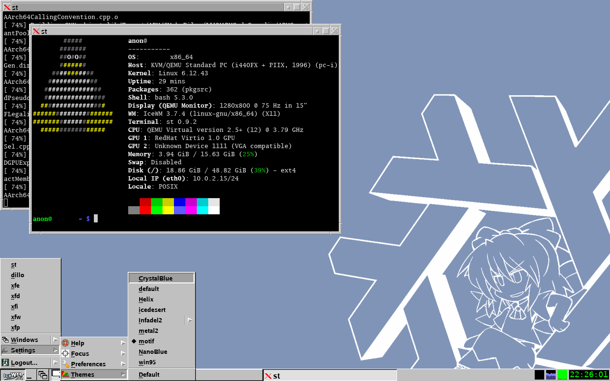Click the "Shell: bash 5.3.0" line
This screenshot has height=381, width=610.
point(161,98)
